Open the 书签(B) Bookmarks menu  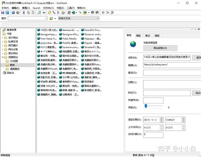pyautogui.click(x=60, y=8)
